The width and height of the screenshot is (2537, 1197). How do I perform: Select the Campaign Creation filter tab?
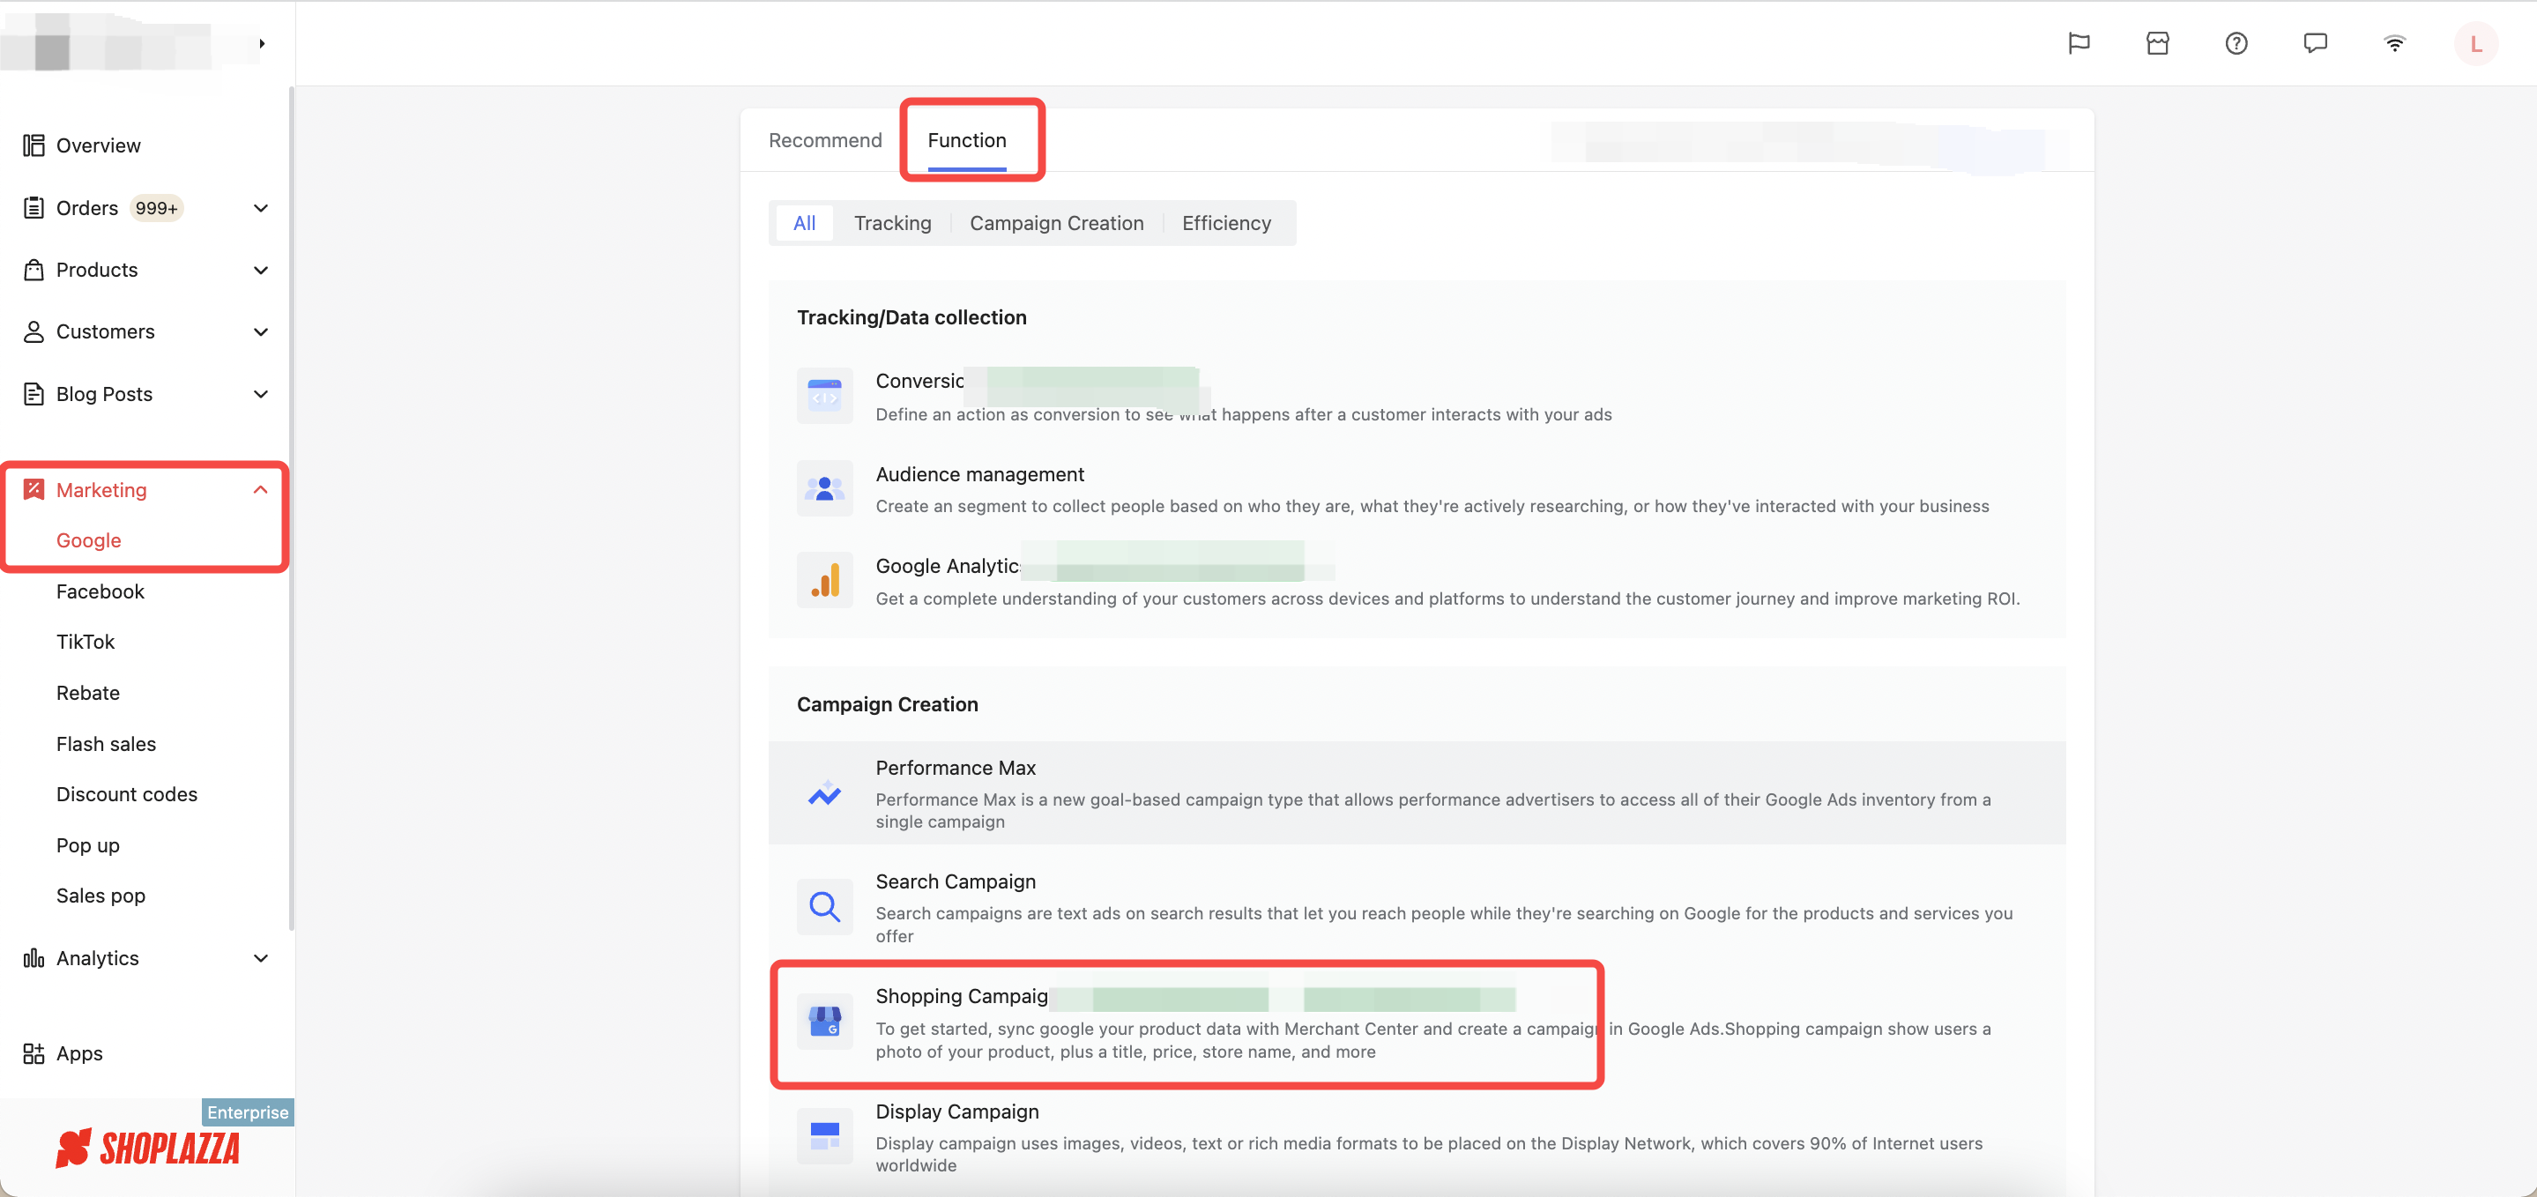click(x=1057, y=223)
